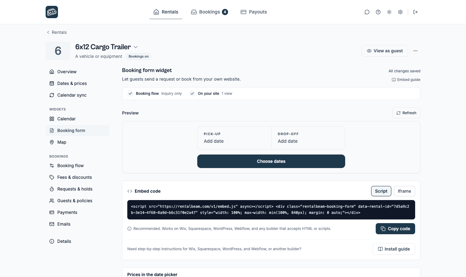Open the Map widget page
466x277 pixels.
(78, 142)
